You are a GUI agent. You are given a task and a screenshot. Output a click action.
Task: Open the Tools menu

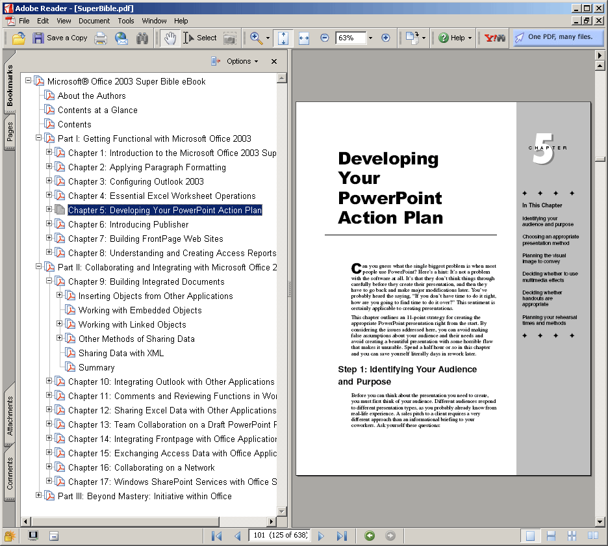pos(125,21)
